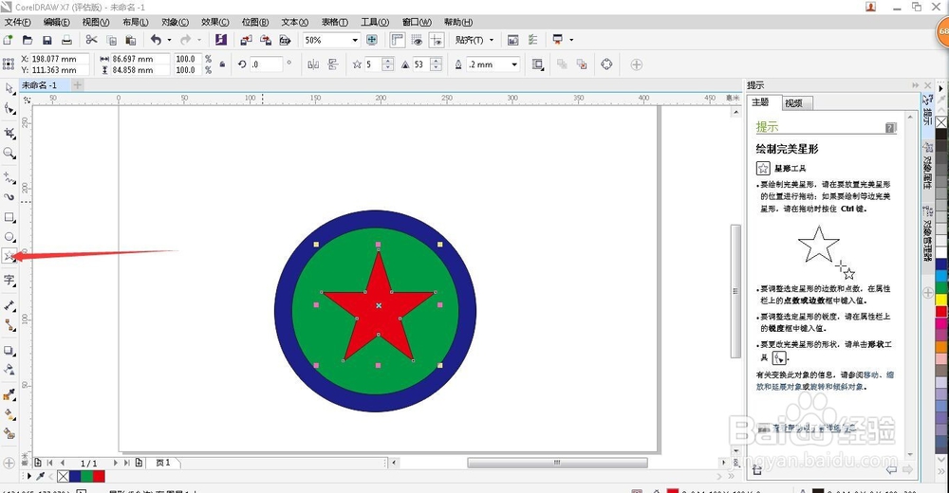
Task: Pick the green swatch in document palette
Action: 86,477
